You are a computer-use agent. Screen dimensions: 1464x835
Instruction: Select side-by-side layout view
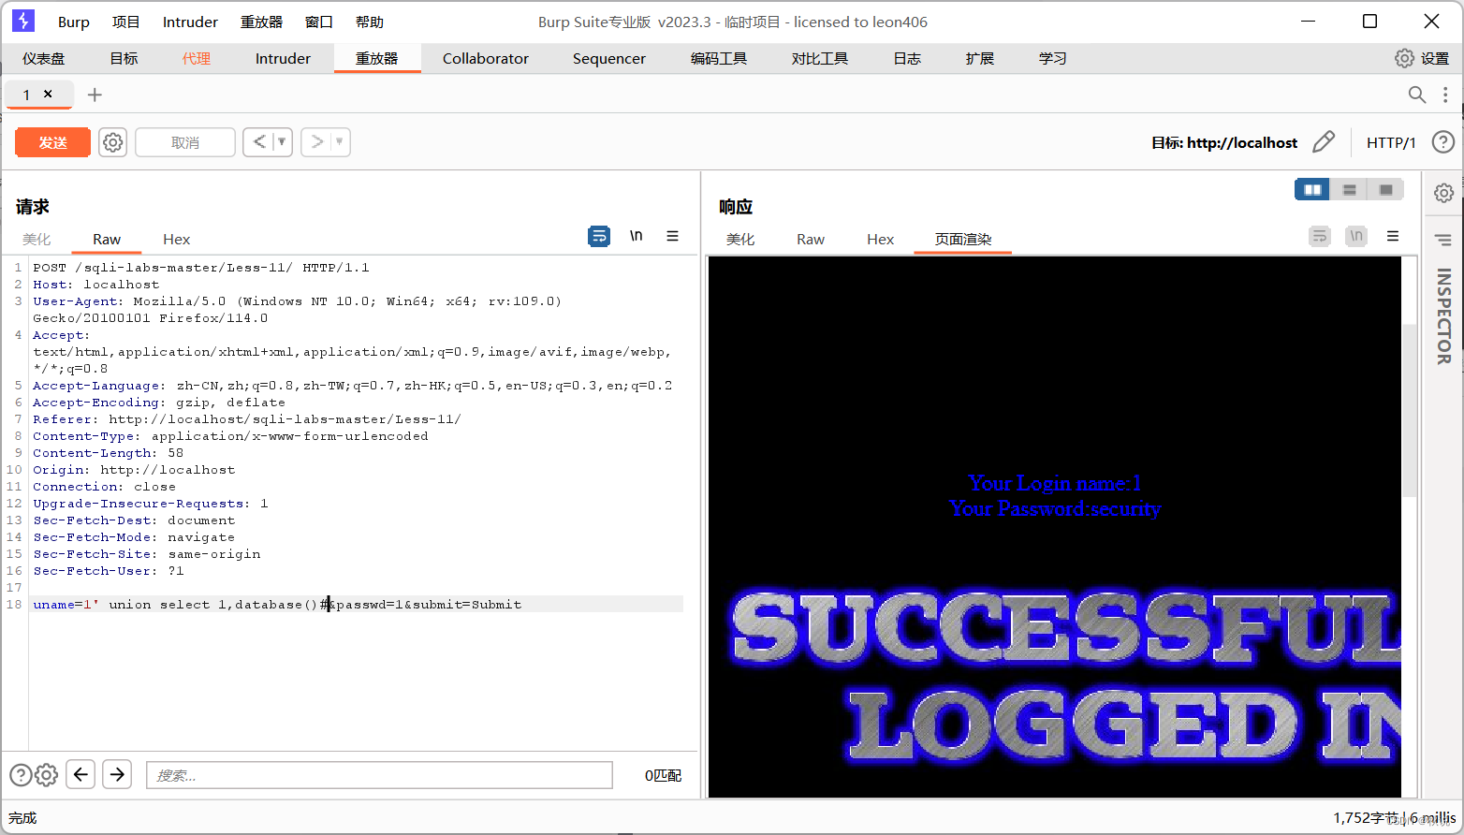click(1312, 190)
